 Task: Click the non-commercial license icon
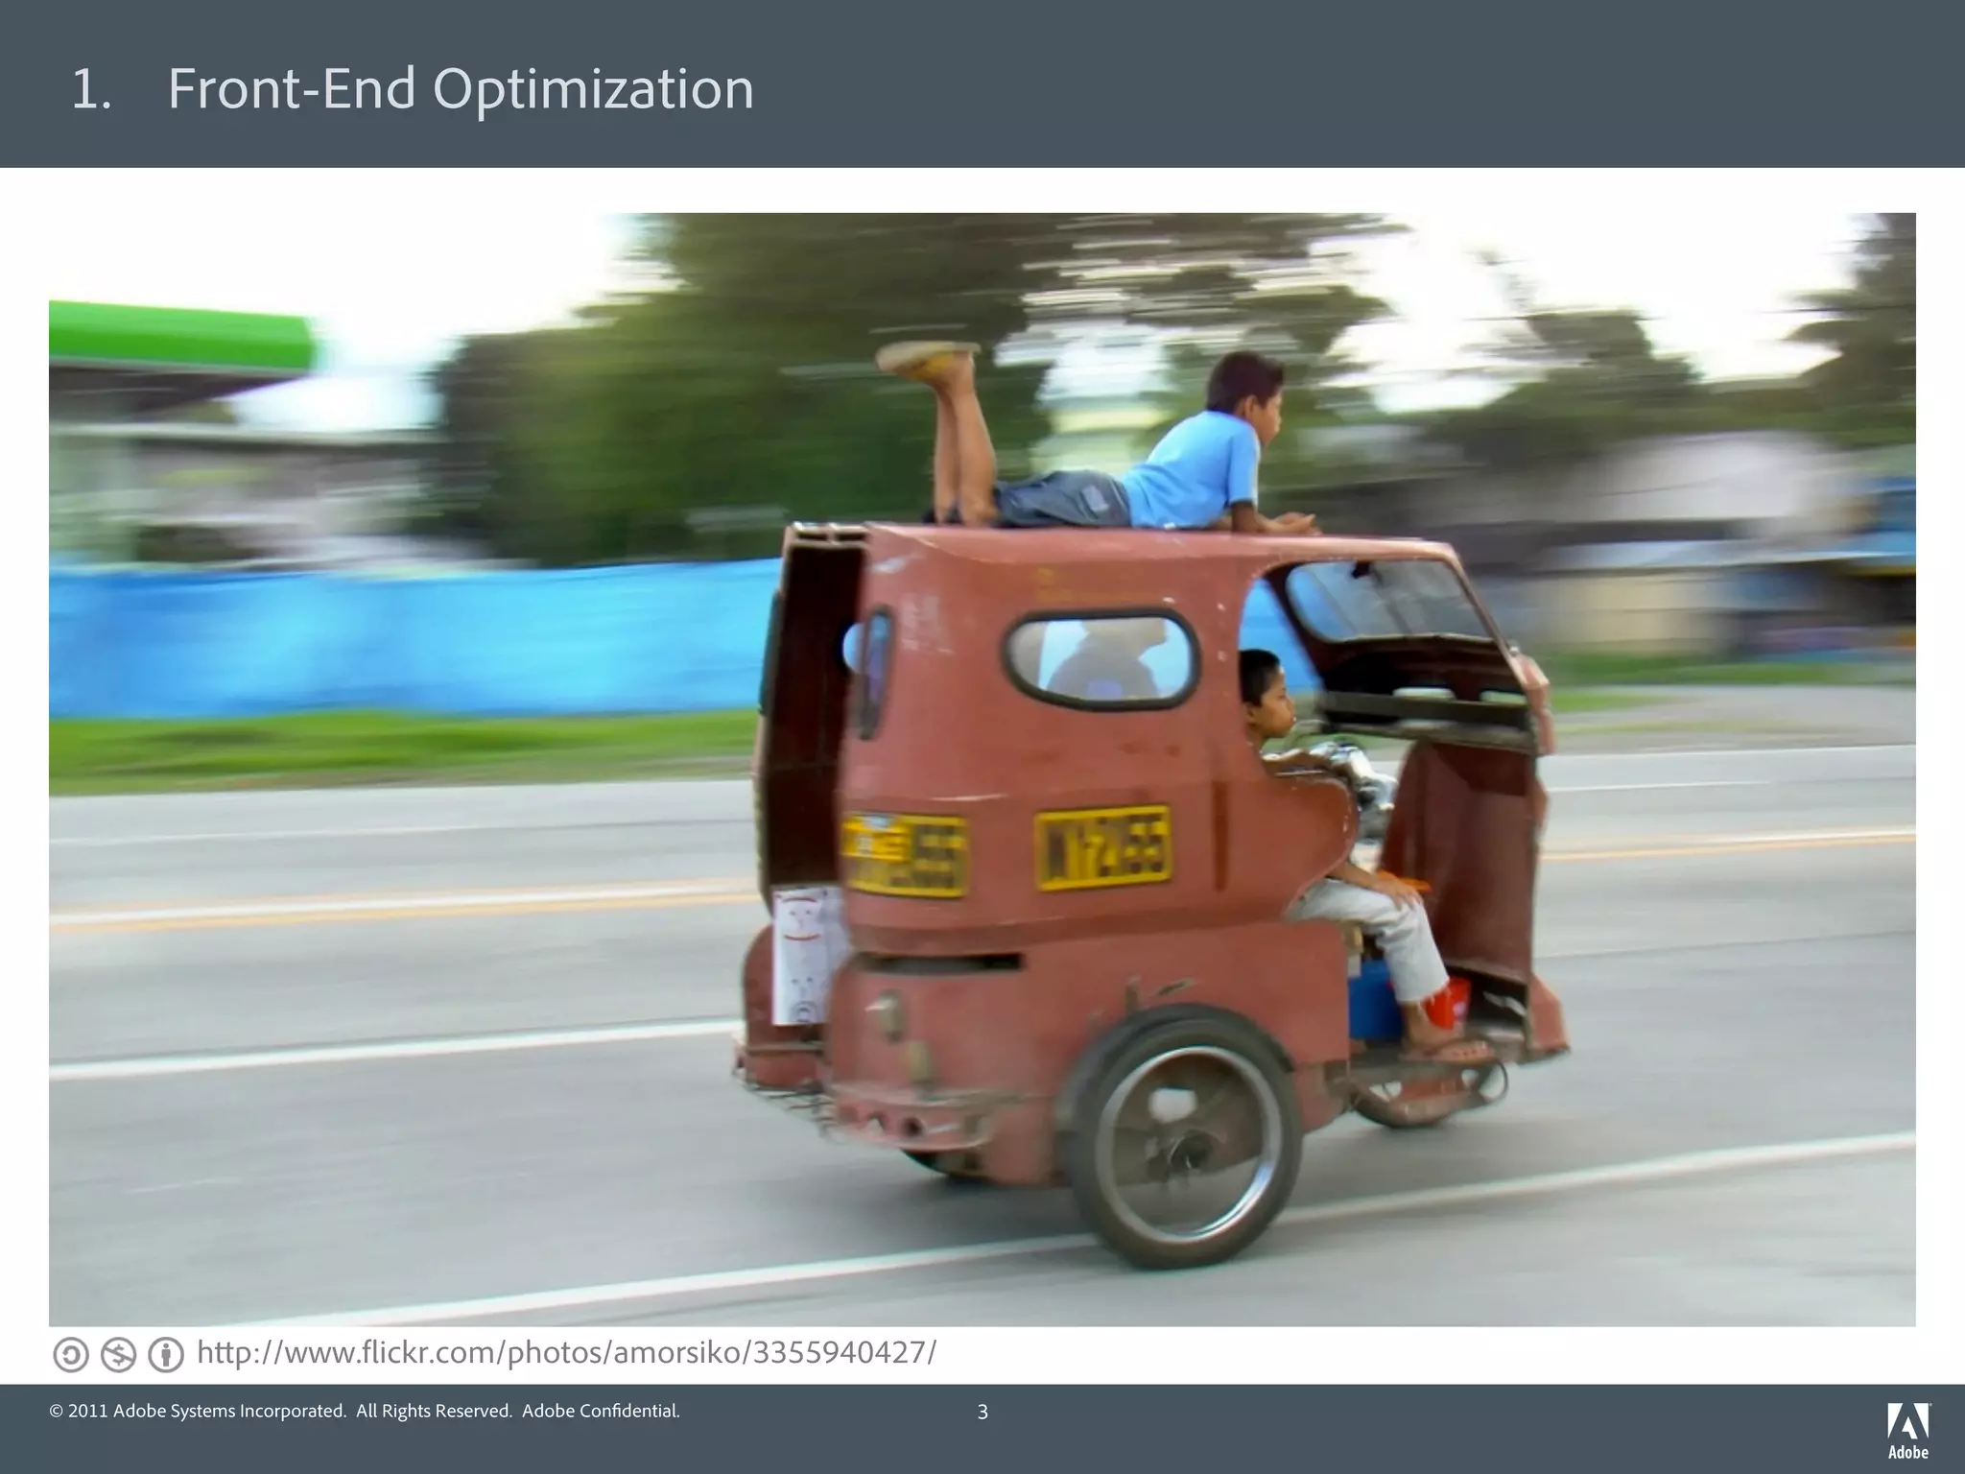118,1355
